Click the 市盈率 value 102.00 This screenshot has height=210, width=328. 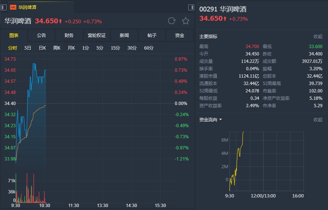(x=315, y=91)
